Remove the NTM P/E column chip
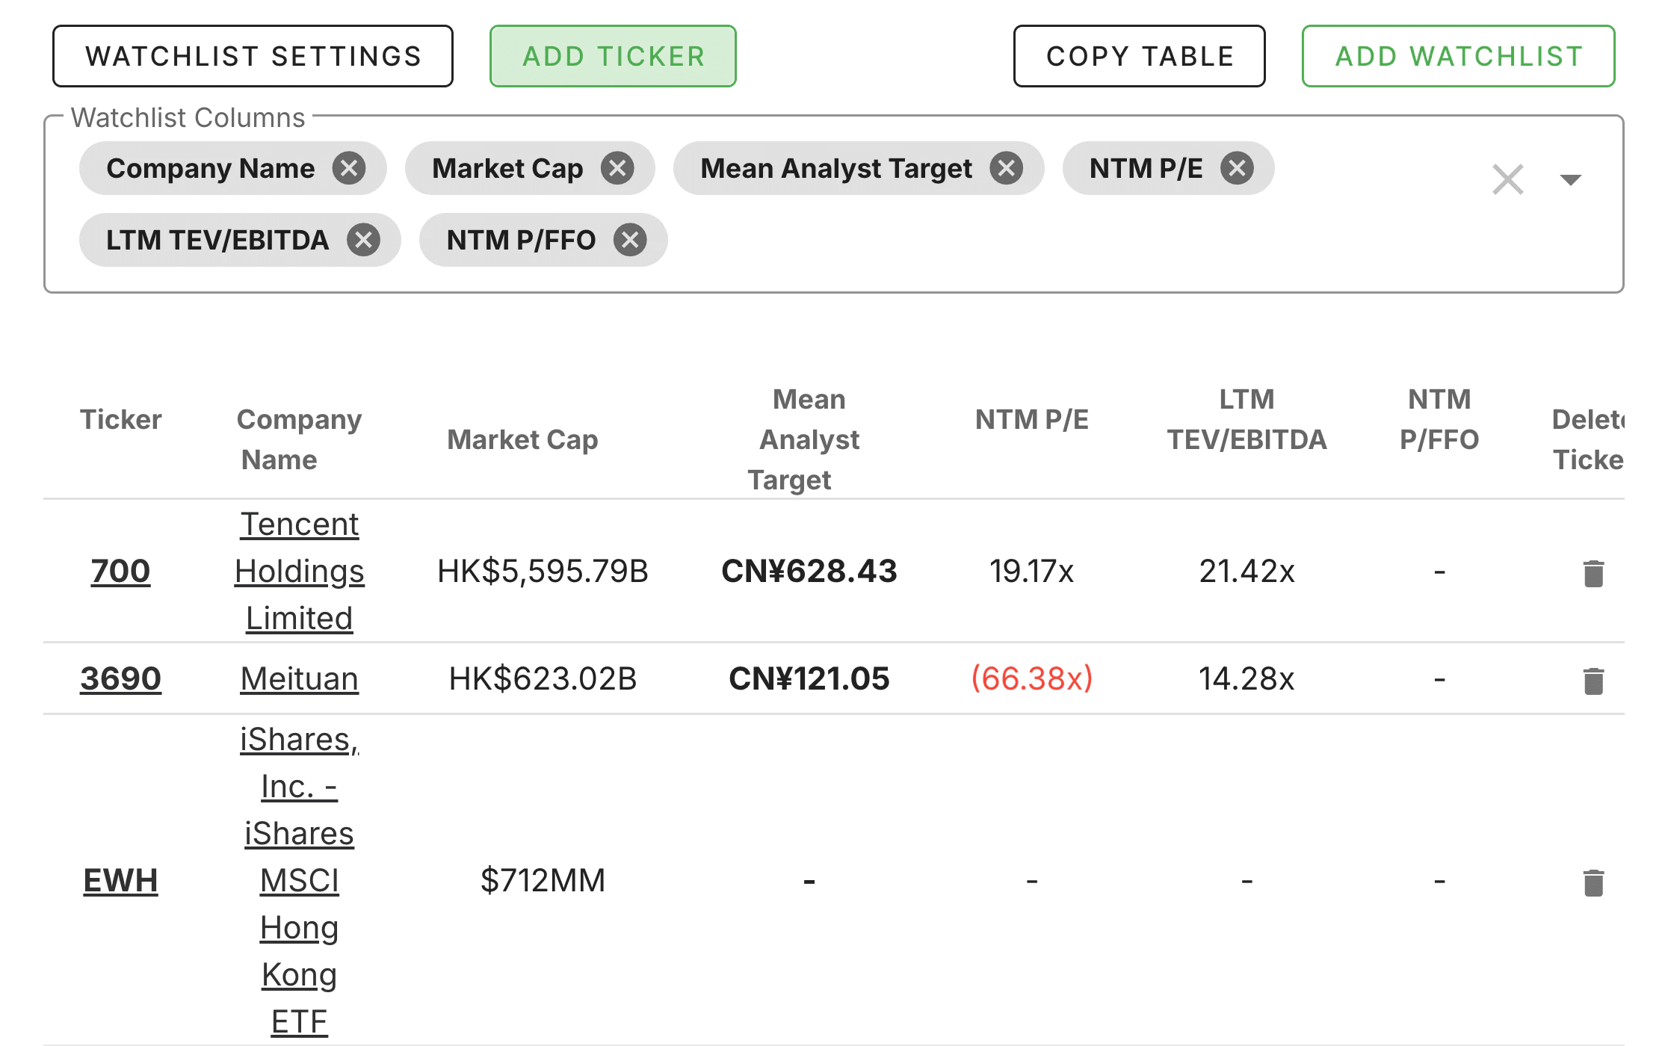1665x1046 pixels. tap(1236, 168)
